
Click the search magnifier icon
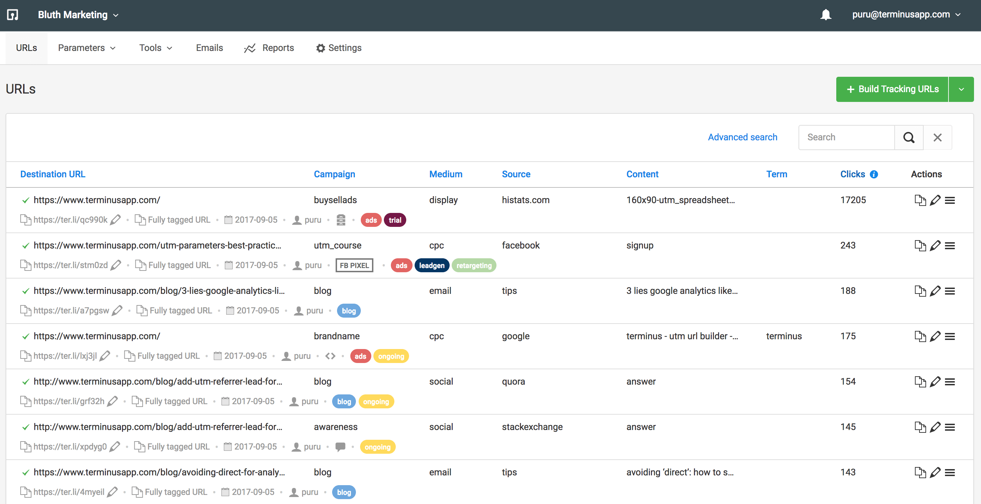[x=909, y=137]
